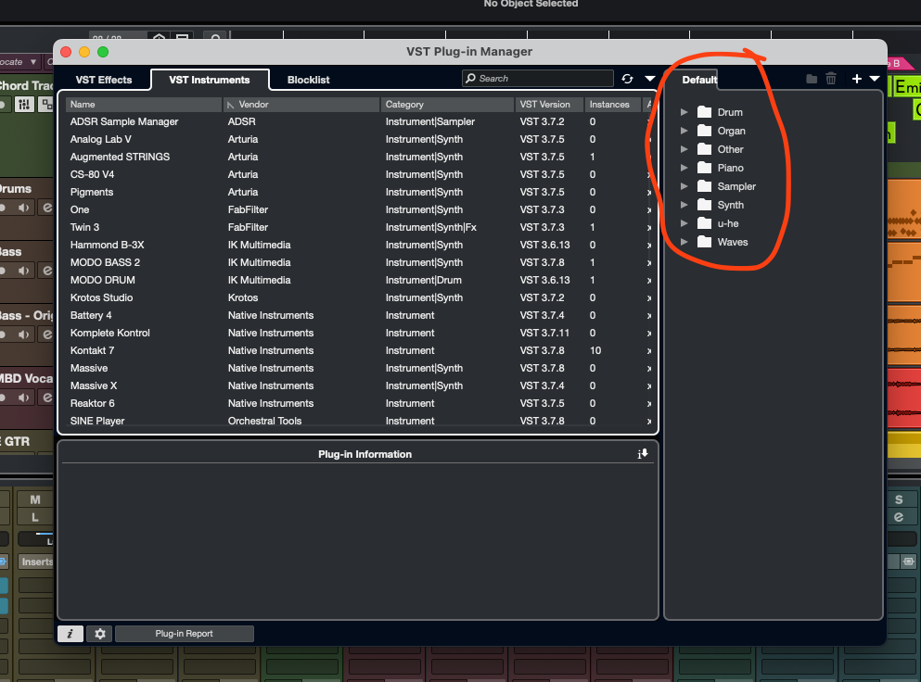Select Kontakt 7 plug-in
921x682 pixels.
pos(358,350)
